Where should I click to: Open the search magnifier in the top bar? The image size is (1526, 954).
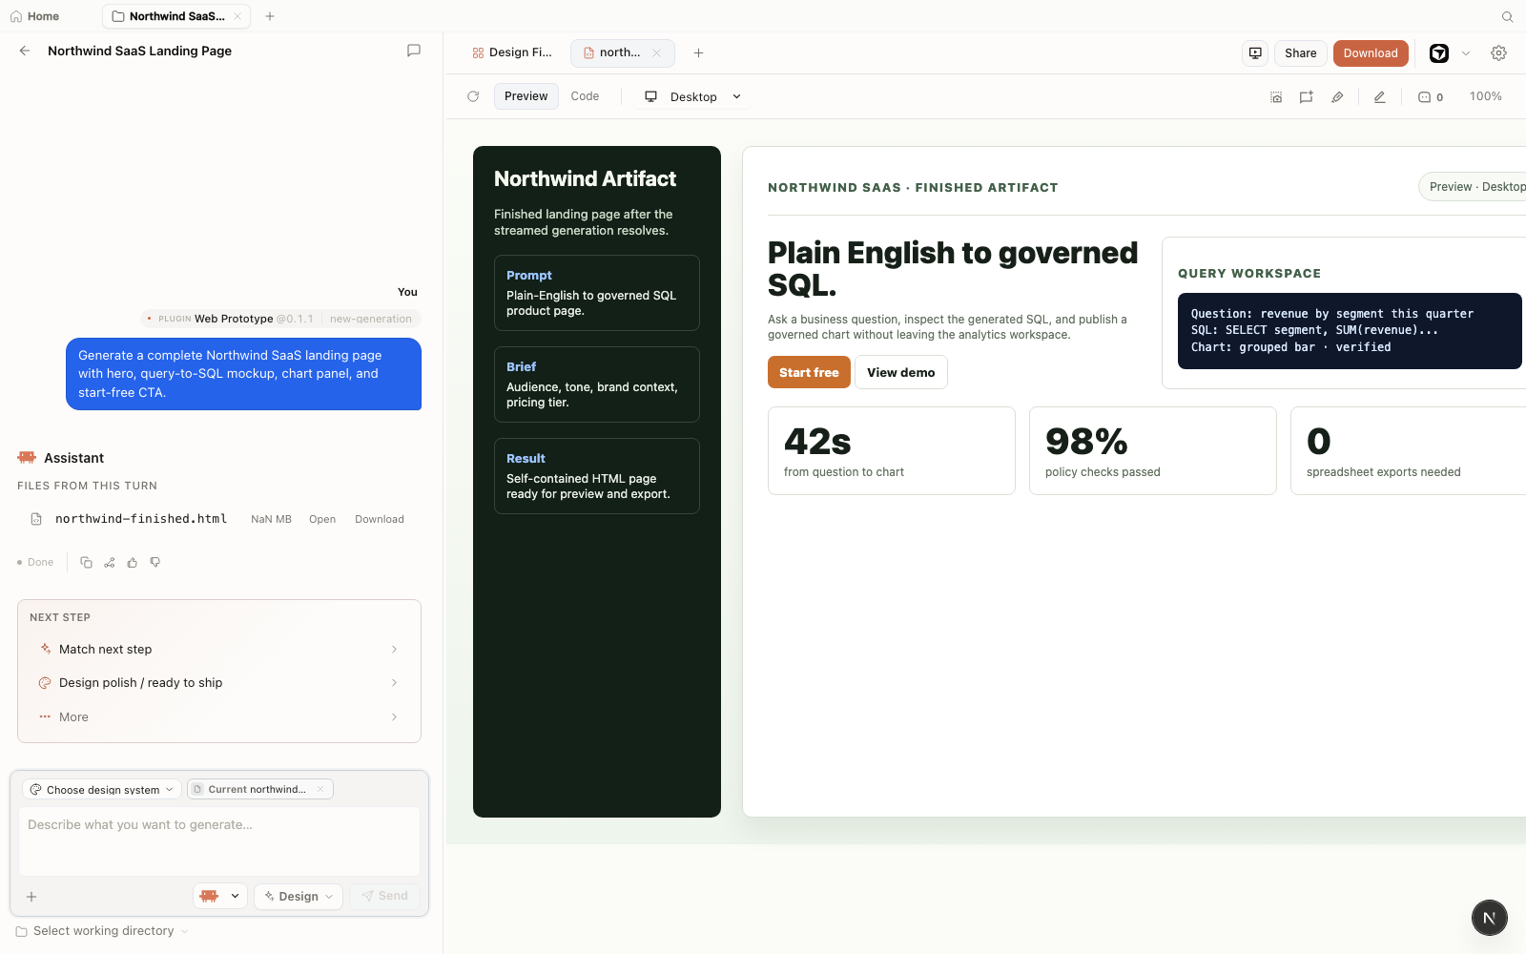pyautogui.click(x=1508, y=16)
